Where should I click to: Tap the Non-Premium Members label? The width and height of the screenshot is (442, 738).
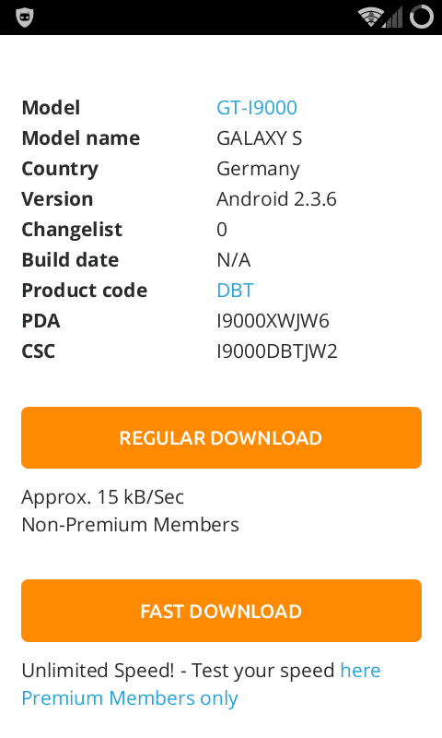(x=130, y=525)
